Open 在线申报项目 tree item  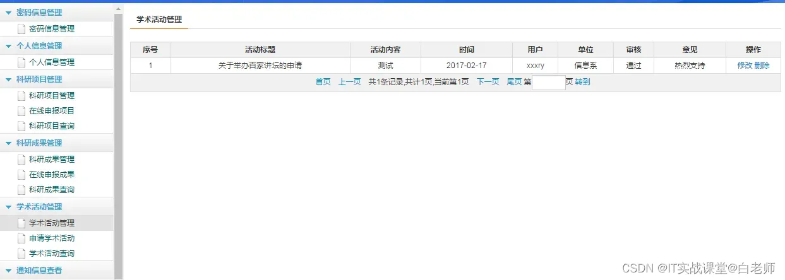52,111
